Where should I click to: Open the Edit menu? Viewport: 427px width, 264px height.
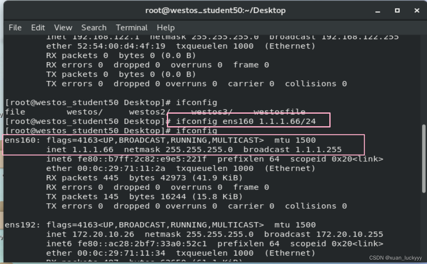(38, 28)
